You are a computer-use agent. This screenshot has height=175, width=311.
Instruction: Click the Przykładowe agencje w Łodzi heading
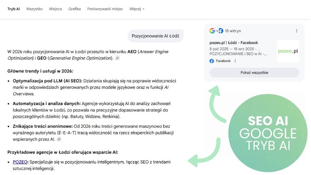click(x=63, y=152)
